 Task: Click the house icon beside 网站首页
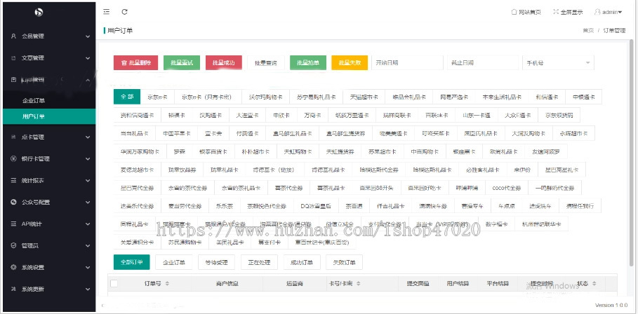point(514,12)
